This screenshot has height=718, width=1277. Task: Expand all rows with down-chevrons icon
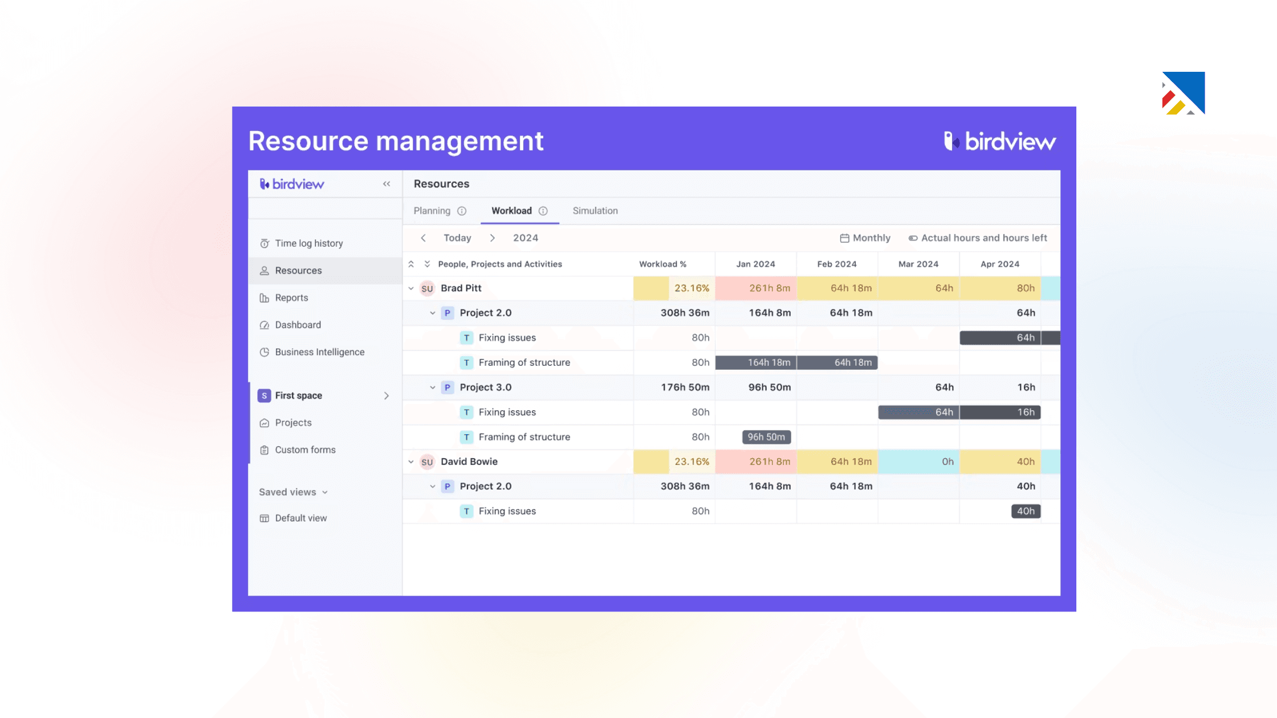[x=427, y=264]
